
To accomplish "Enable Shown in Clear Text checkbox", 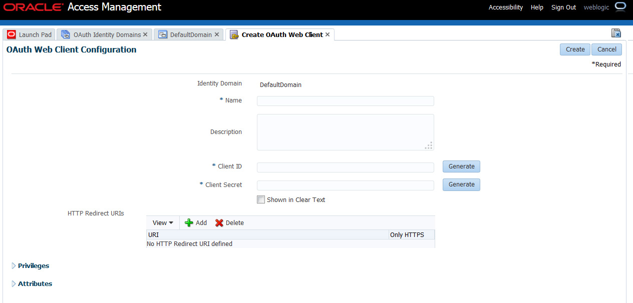I will [260, 199].
